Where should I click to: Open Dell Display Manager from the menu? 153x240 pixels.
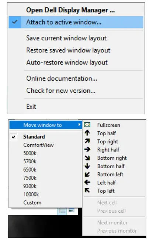point(70,10)
